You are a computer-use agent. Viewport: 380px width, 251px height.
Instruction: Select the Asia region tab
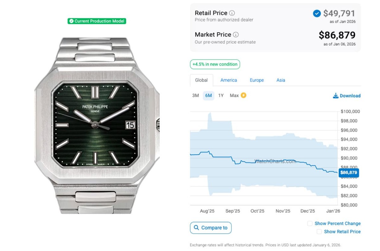click(281, 80)
